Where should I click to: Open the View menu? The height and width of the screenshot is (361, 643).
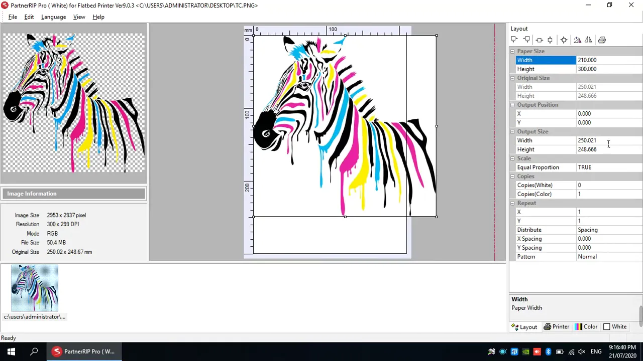point(79,17)
